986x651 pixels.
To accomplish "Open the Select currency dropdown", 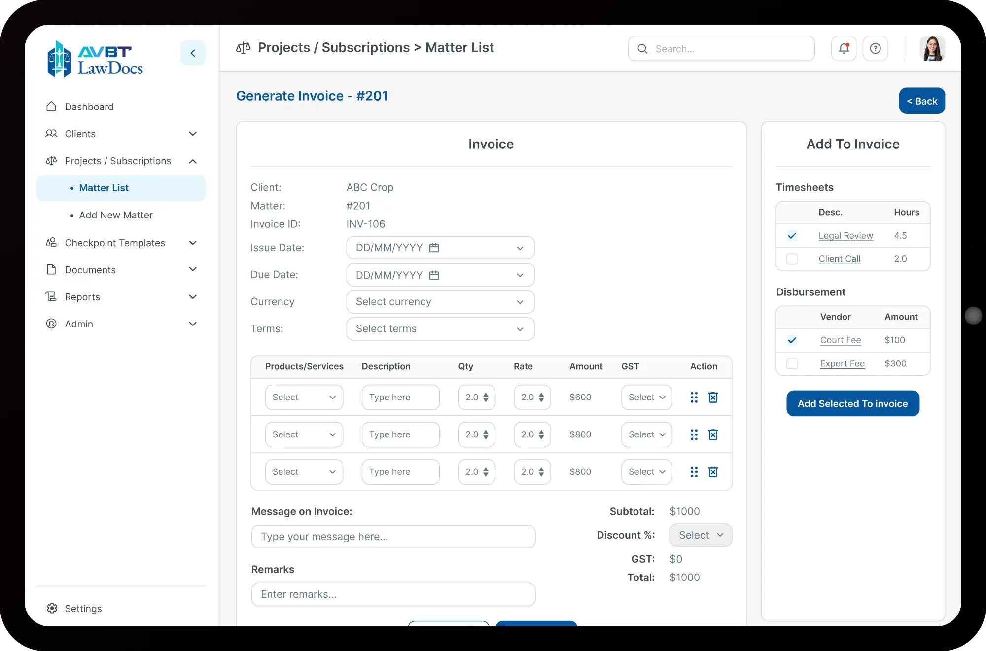I will (x=440, y=302).
